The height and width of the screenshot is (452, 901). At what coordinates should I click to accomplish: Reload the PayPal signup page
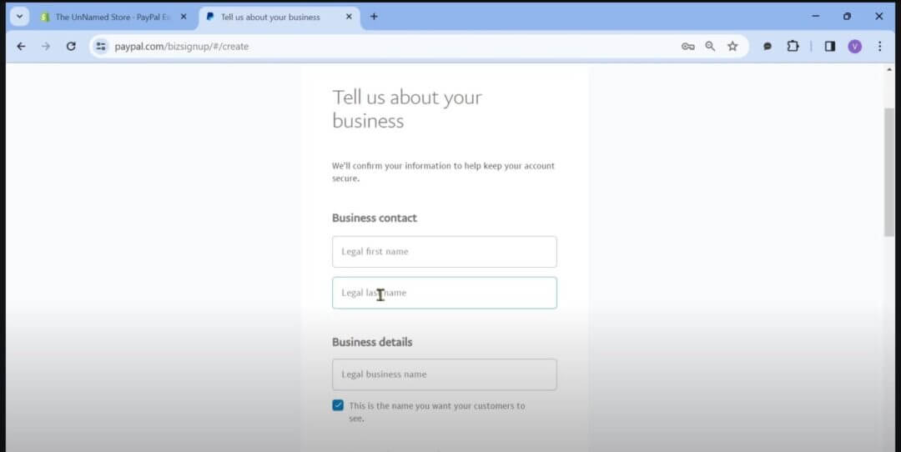coord(71,47)
